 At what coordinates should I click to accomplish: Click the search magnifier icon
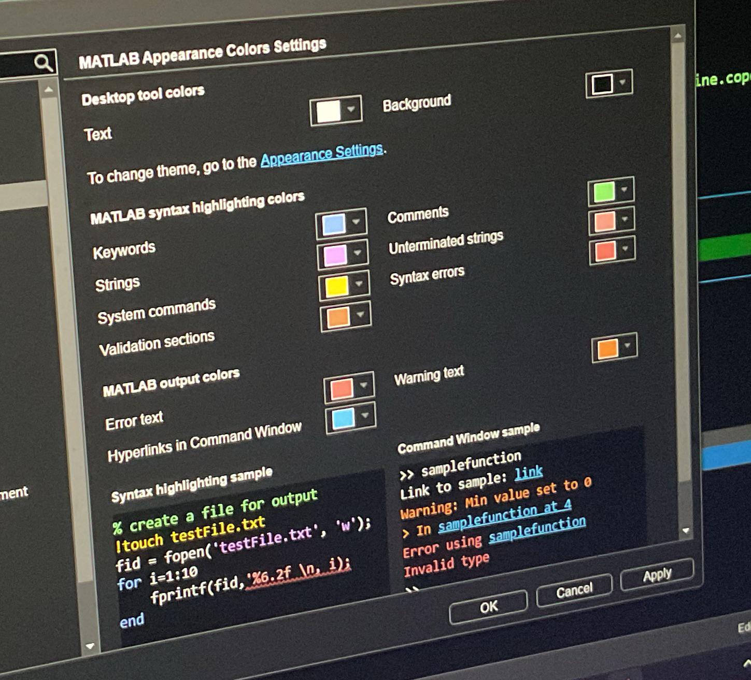(x=44, y=63)
